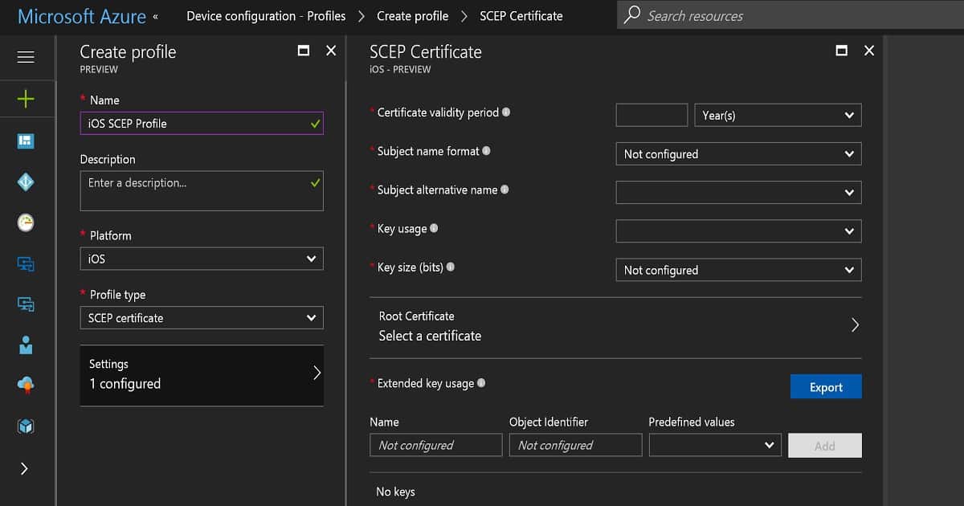Click the Add button
The width and height of the screenshot is (964, 506).
pyautogui.click(x=825, y=446)
